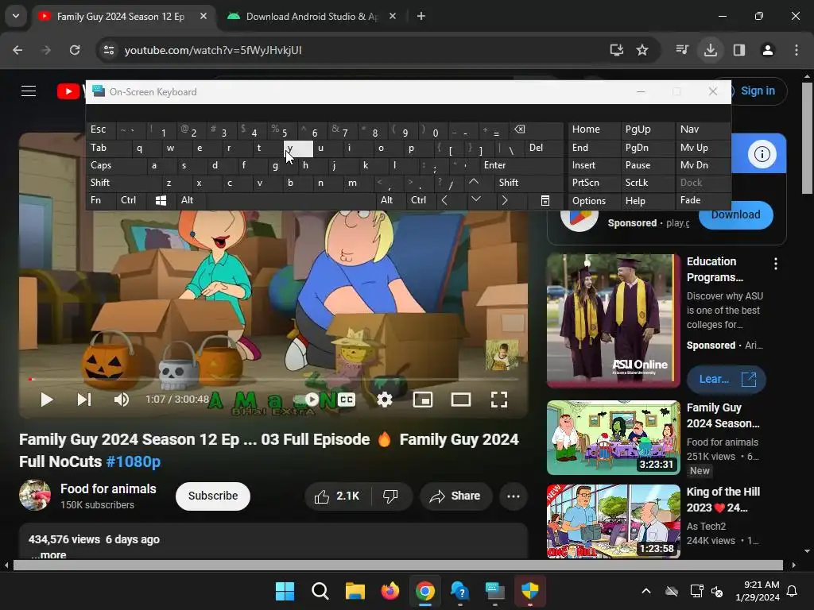The height and width of the screenshot is (610, 814).
Task: Click the Download button on sponsored ad
Action: (x=735, y=214)
